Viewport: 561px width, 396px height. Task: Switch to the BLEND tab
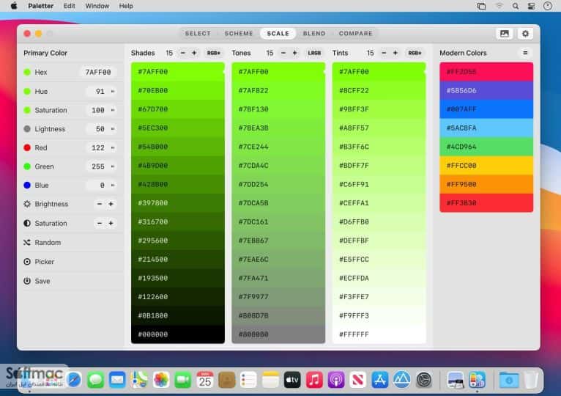click(314, 33)
